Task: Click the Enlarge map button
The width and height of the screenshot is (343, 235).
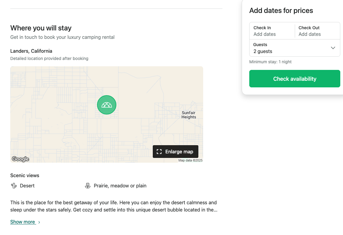Action: coord(175,152)
